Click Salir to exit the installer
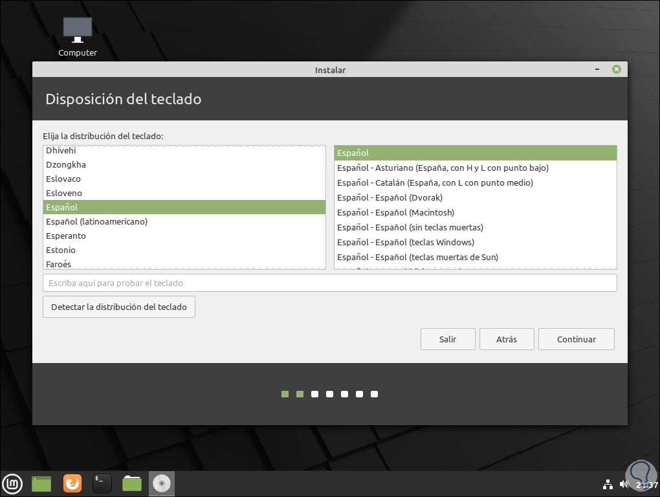 click(x=448, y=338)
